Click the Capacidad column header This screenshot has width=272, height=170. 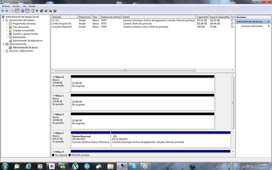(202, 17)
